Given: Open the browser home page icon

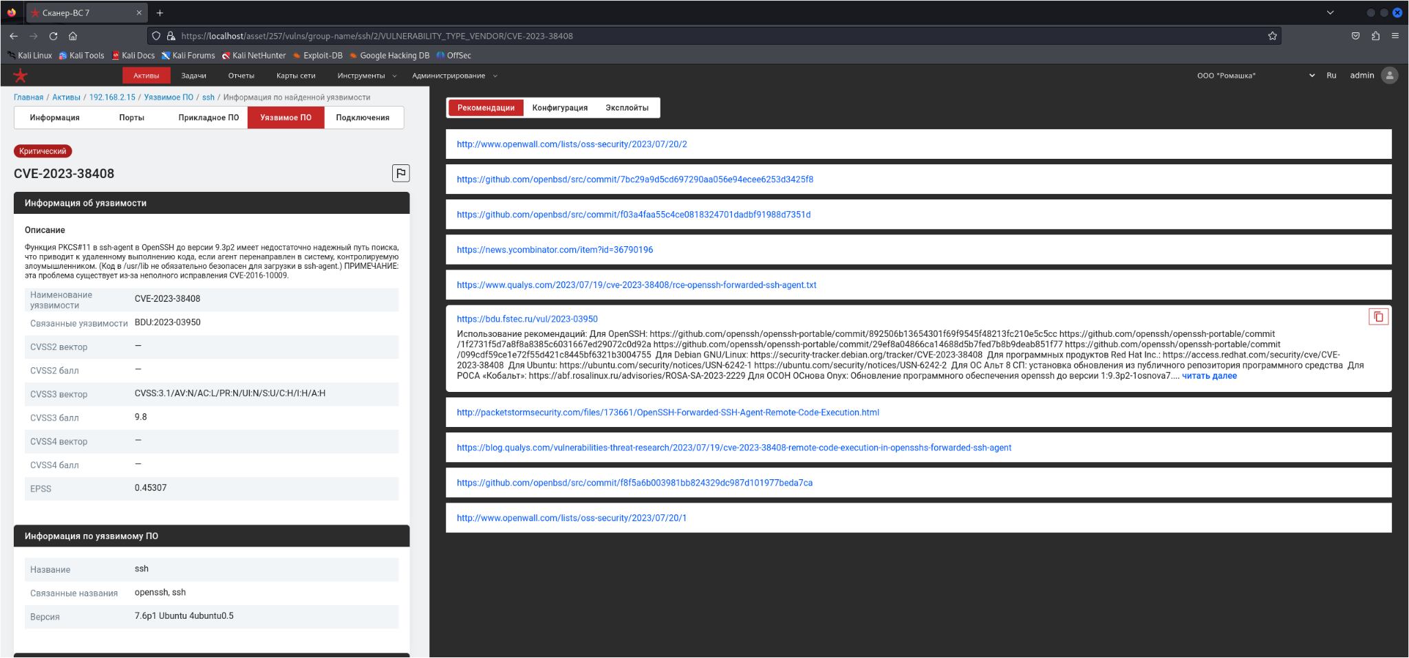Looking at the screenshot, I should click(73, 36).
